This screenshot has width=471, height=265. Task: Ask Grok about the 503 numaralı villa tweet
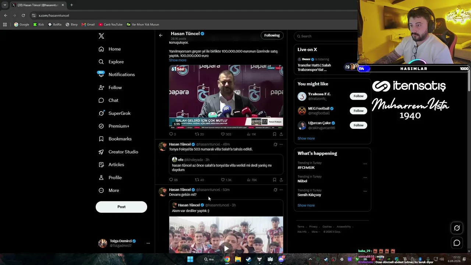(275, 144)
